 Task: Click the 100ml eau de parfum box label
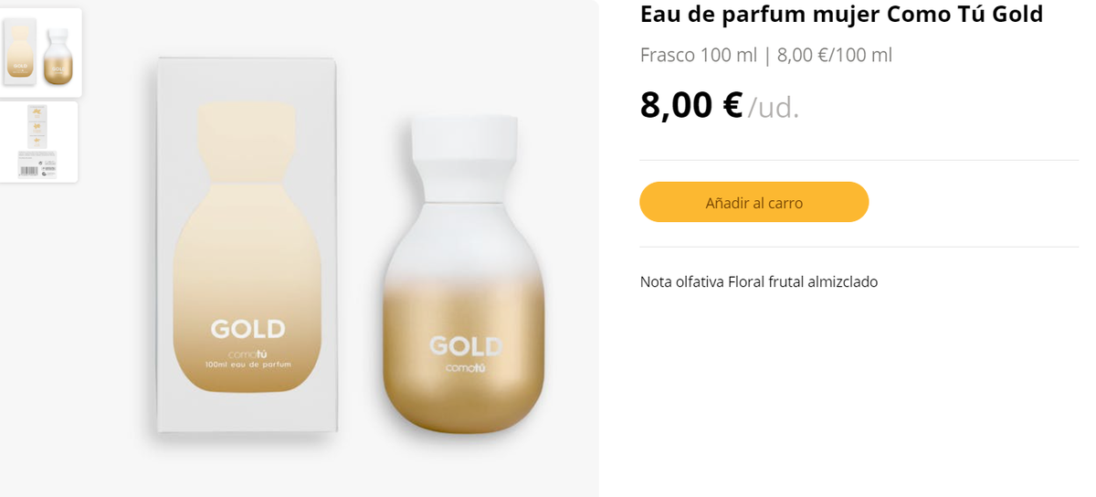point(248,365)
